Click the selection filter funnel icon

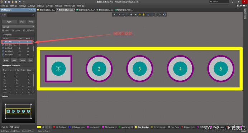115,15
